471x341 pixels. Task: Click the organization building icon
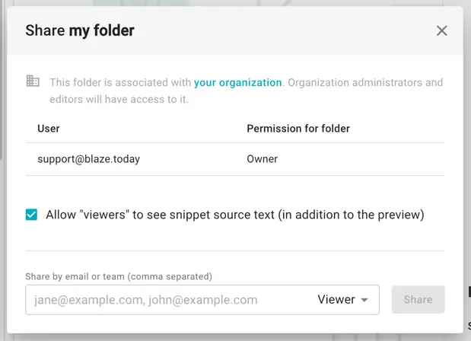tap(33, 81)
